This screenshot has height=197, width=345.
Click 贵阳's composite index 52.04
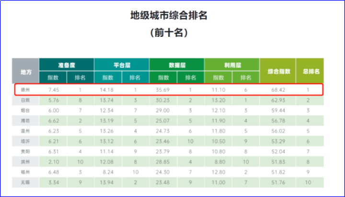(x=278, y=152)
